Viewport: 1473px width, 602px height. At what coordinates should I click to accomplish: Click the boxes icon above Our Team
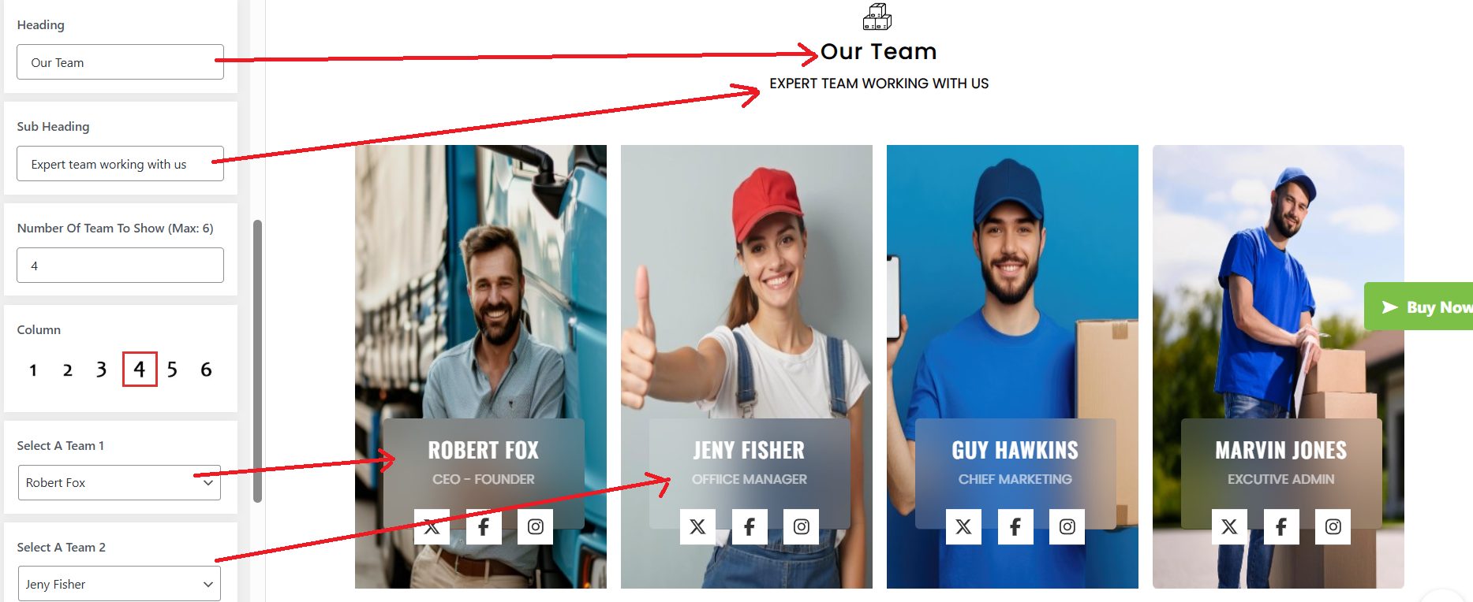click(877, 17)
